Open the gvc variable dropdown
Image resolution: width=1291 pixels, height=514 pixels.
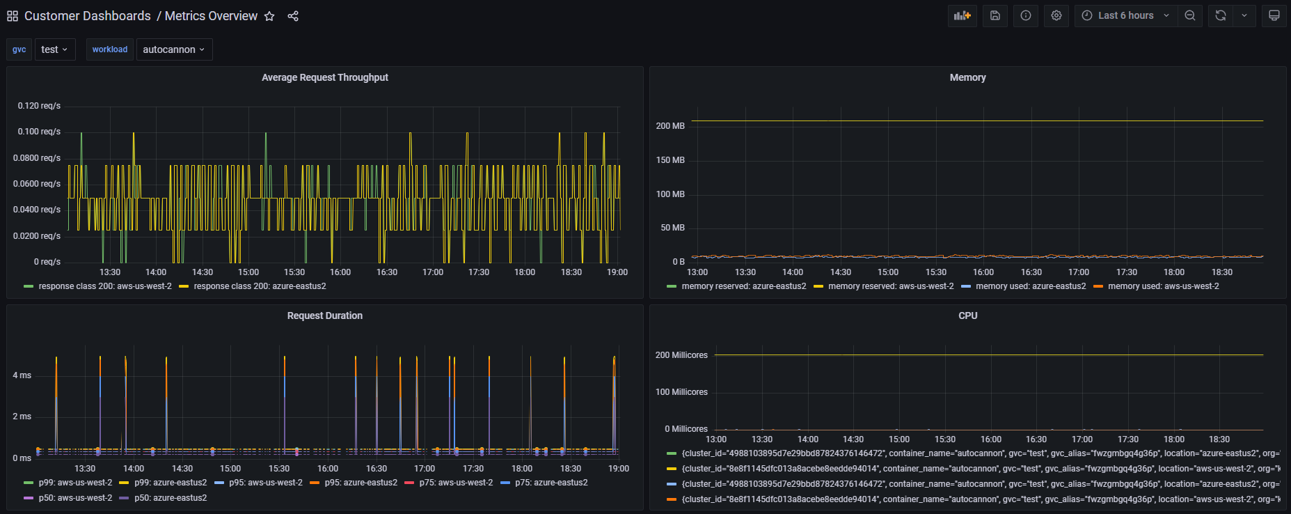[55, 49]
